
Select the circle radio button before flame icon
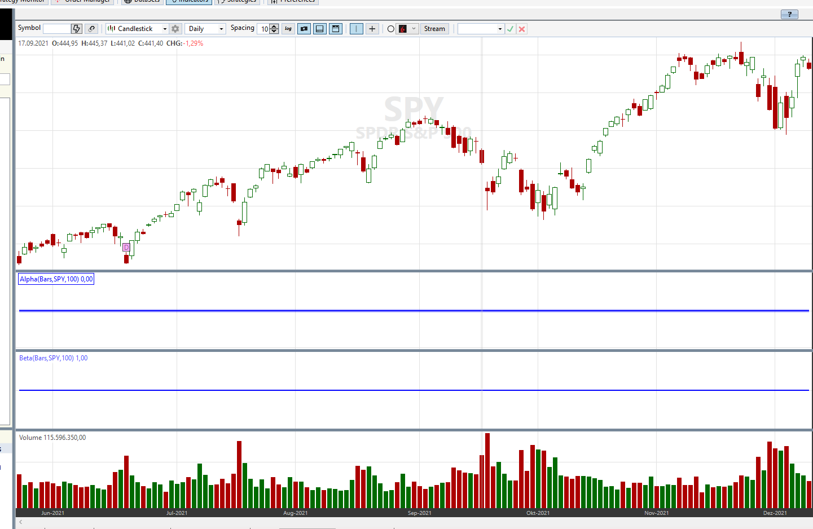[x=390, y=29]
